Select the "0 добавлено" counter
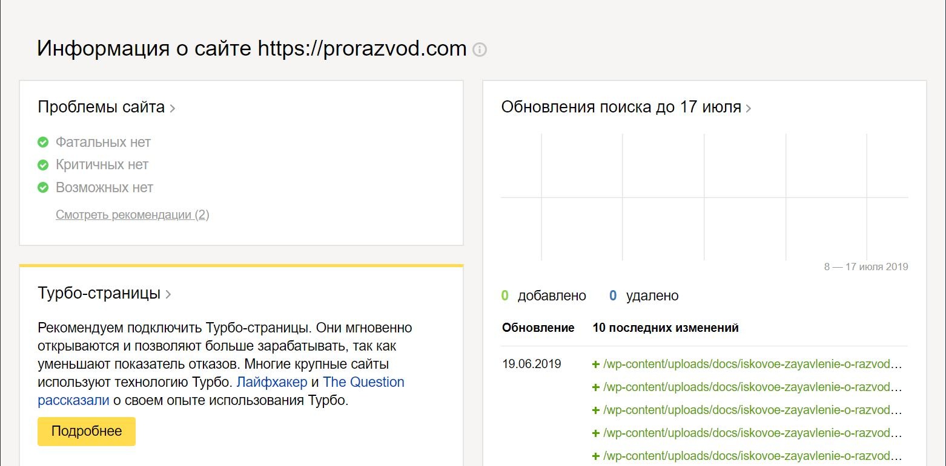 pos(544,296)
